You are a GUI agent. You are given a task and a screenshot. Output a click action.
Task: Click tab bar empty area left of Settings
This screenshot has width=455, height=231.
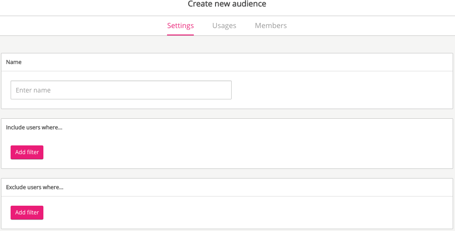(83, 26)
